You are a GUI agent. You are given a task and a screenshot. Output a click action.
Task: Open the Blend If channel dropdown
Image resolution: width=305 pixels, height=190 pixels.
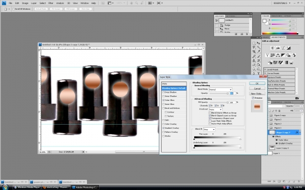coord(209,129)
